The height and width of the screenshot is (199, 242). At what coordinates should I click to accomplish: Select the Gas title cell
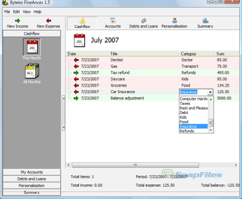[x=114, y=66]
